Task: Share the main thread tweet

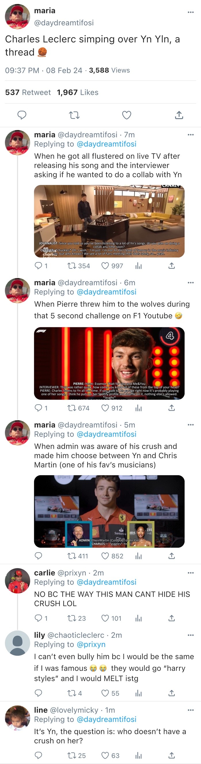Action: (x=179, y=115)
